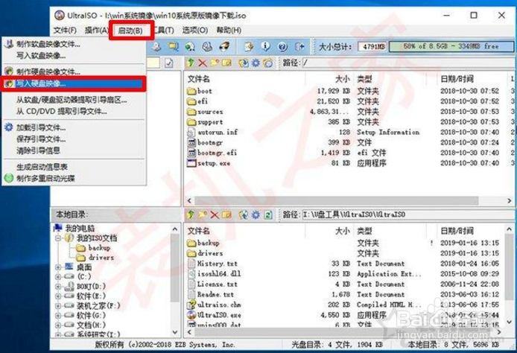Click the red X delete icon in image pane
This screenshot has width=517, height=353.
pos(203,63)
